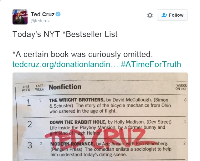Screen dimensions: 200x161
Task: Open Ted Cruz's profile avatar picture
Action: click(20, 17)
